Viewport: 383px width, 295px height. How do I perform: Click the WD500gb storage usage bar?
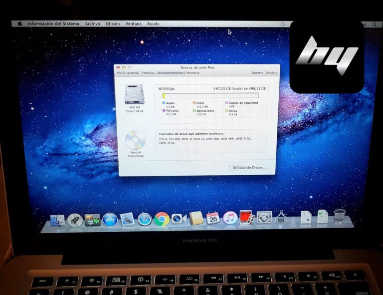pos(210,95)
